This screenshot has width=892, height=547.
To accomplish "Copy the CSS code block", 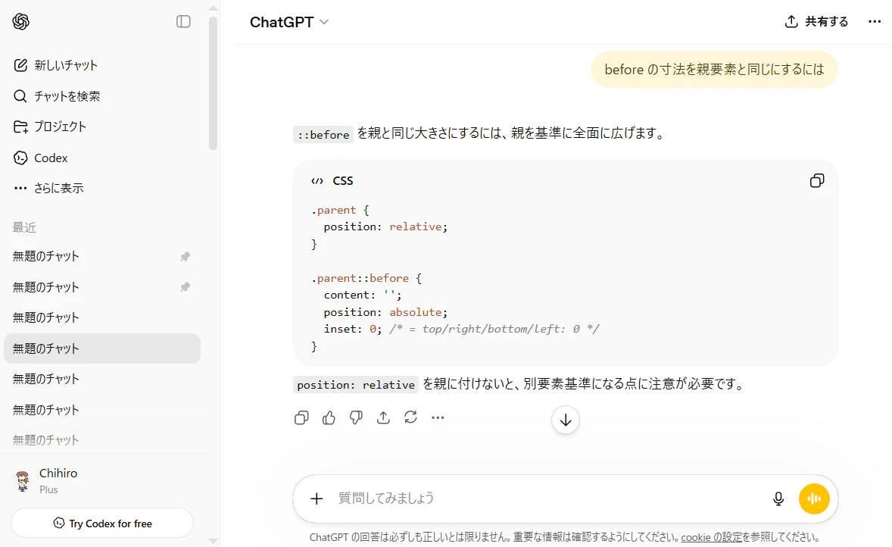I will pos(817,180).
